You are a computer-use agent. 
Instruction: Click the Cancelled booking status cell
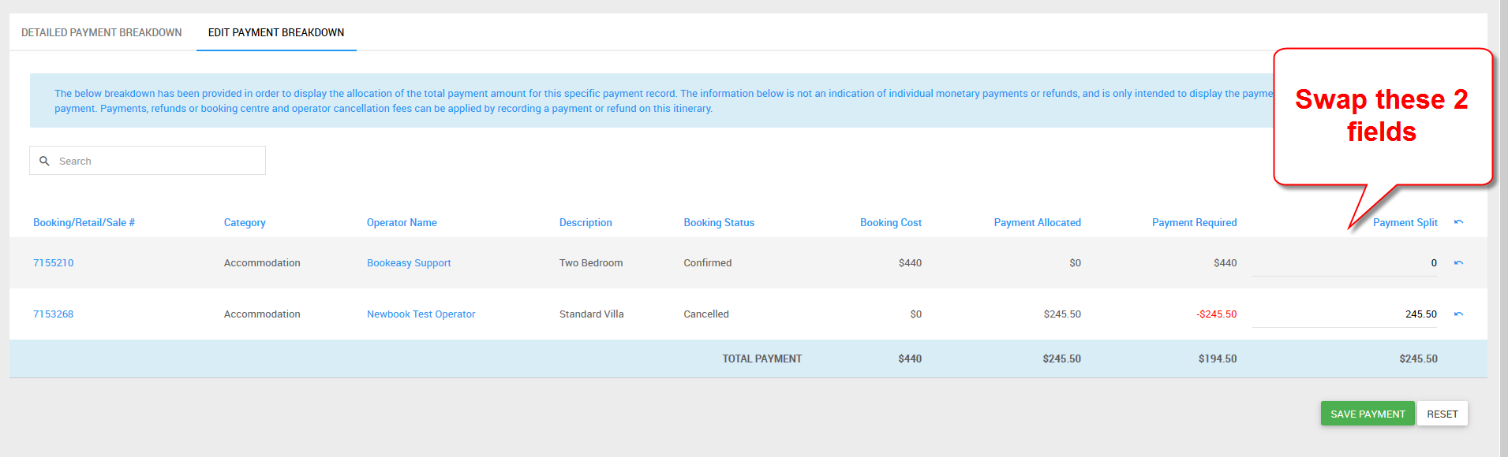(x=706, y=314)
